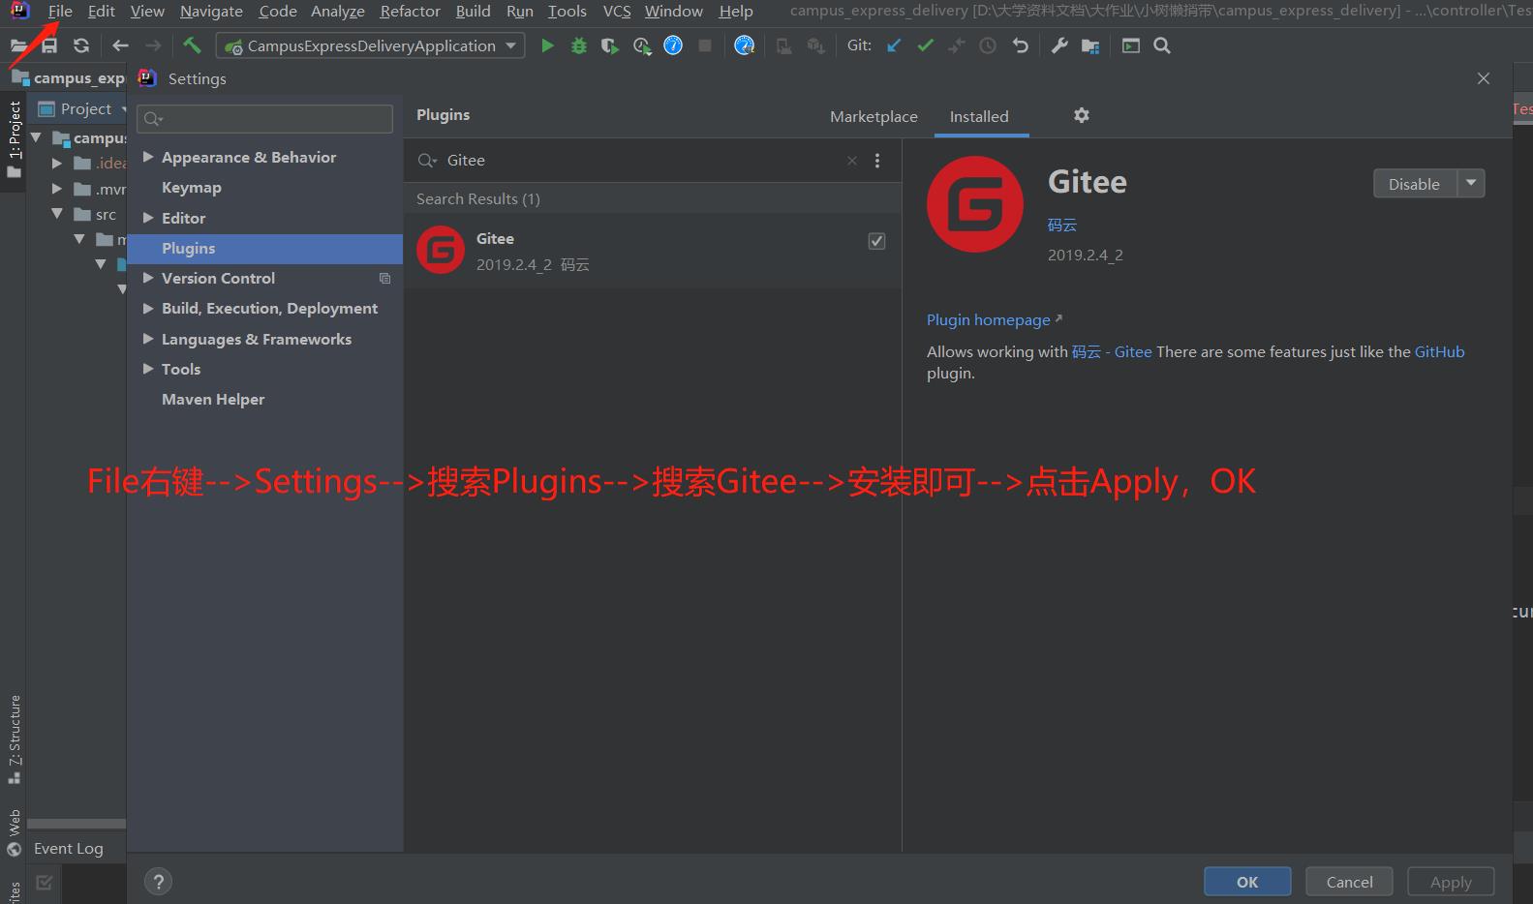Viewport: 1533px width, 904px height.
Task: Click the Git Show History clock icon
Action: pyautogui.click(x=988, y=45)
